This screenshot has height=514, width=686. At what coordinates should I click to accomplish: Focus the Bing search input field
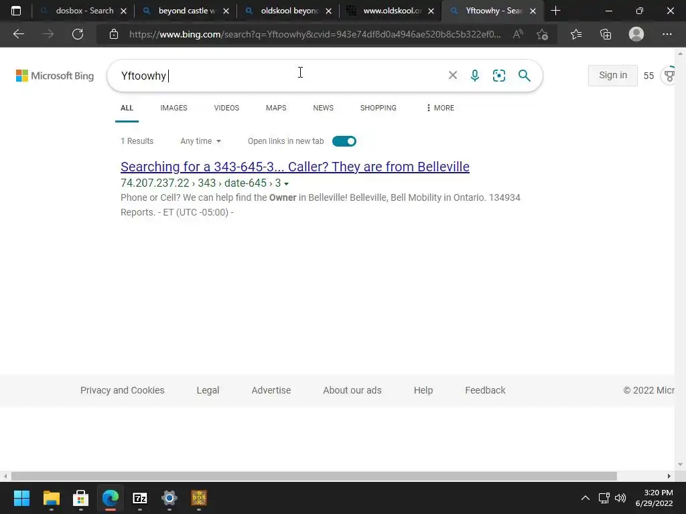(280, 76)
